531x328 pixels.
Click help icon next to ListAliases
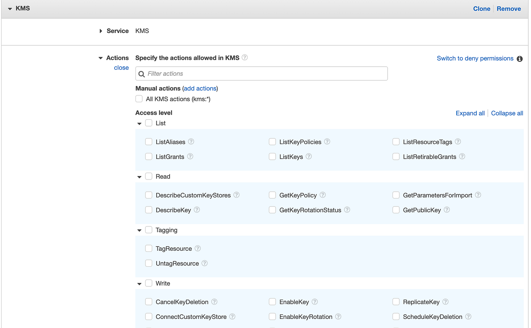pyautogui.click(x=191, y=142)
